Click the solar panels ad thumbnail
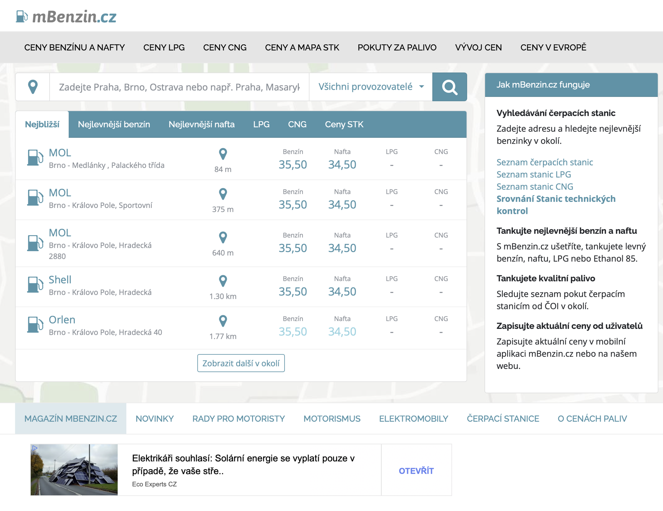This screenshot has width=663, height=511. click(74, 470)
